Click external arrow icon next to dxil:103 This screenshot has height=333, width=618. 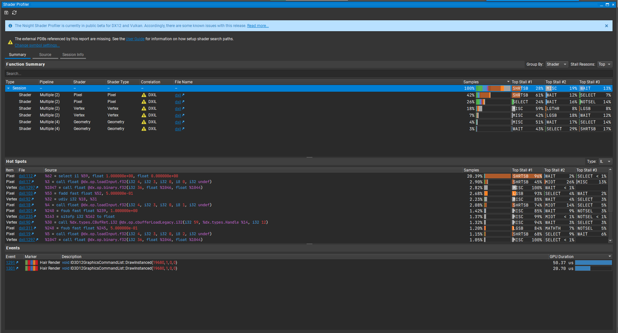point(35,193)
